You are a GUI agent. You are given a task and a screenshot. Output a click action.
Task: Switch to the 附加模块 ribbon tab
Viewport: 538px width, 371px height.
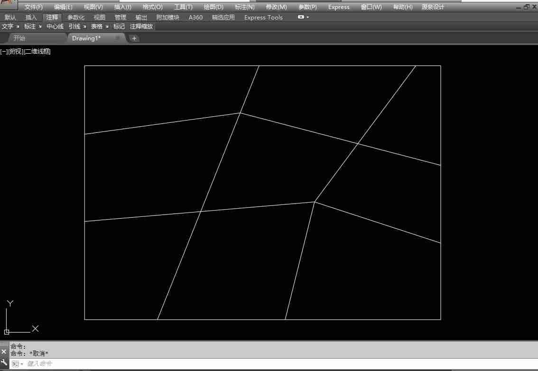tap(168, 17)
